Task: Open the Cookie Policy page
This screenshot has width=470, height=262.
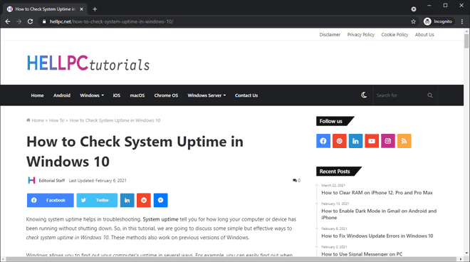Action: click(x=395, y=35)
